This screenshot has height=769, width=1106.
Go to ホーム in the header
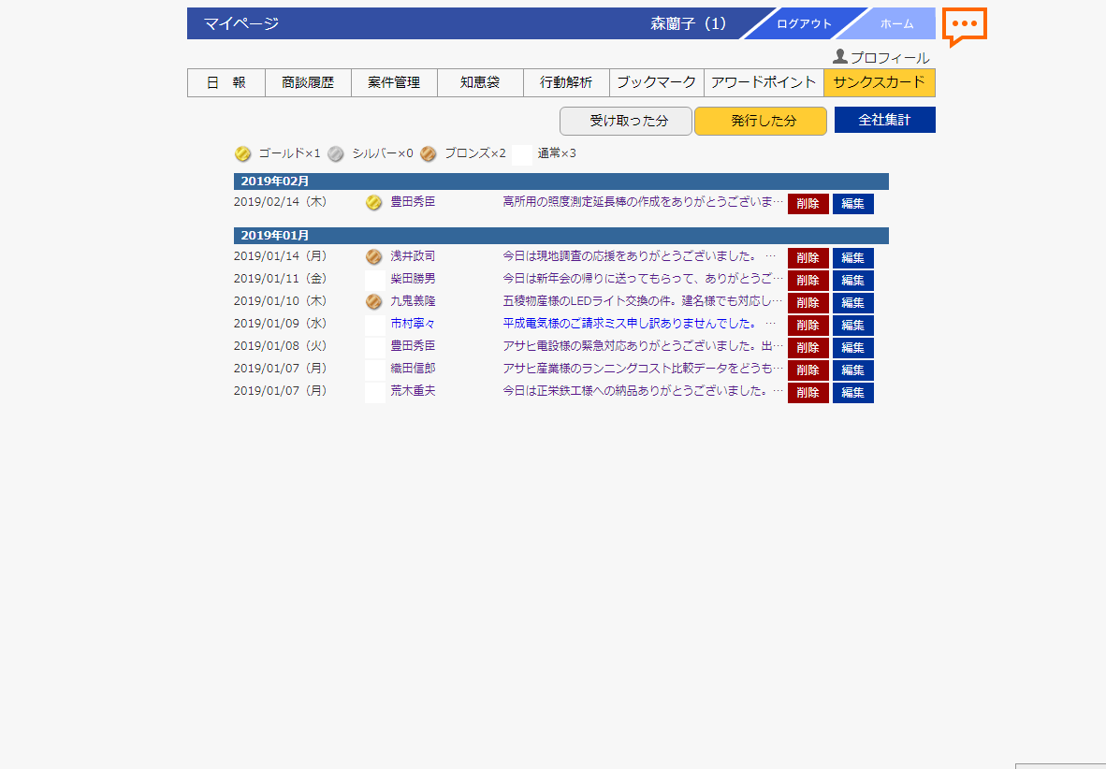pyautogui.click(x=896, y=23)
